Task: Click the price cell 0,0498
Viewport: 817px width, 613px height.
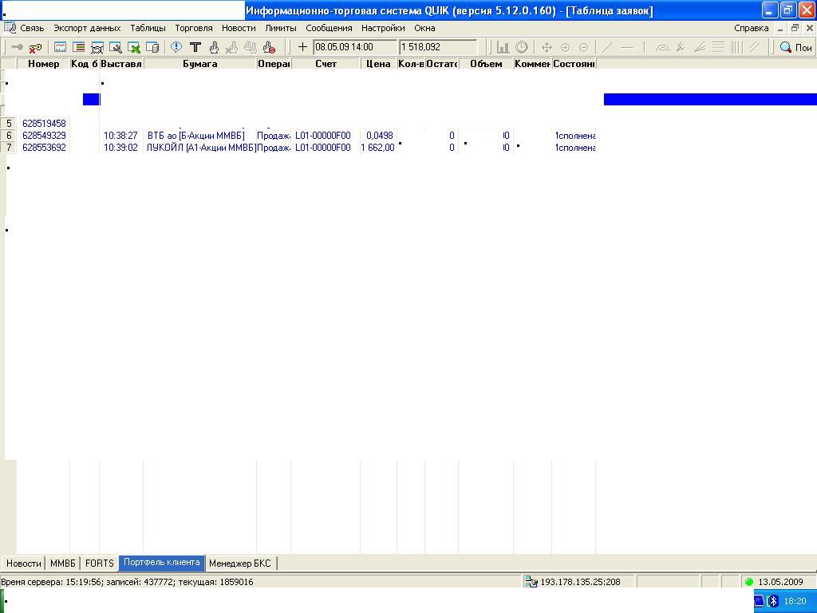Action: (379, 136)
